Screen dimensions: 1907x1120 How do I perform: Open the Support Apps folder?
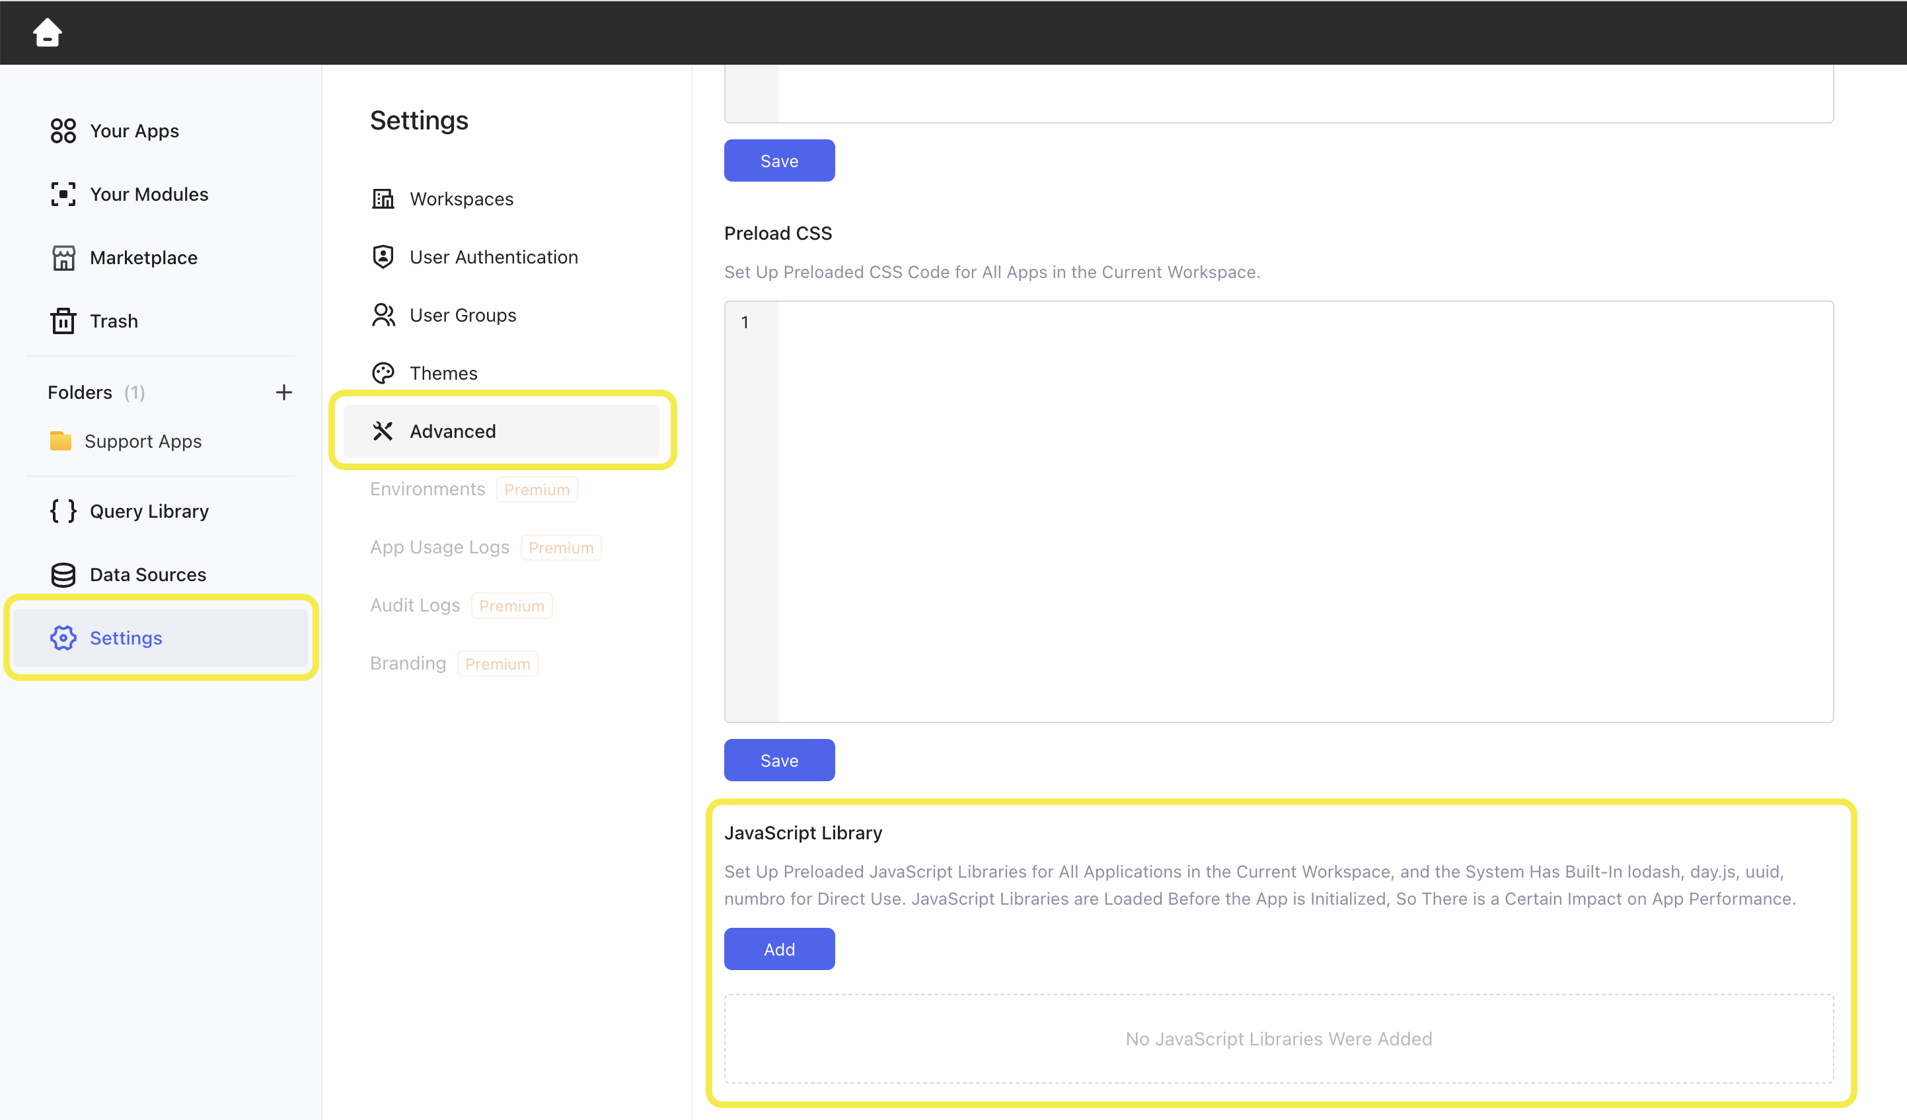(x=142, y=441)
